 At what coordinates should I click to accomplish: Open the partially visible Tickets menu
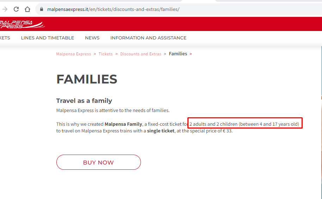click(x=5, y=38)
